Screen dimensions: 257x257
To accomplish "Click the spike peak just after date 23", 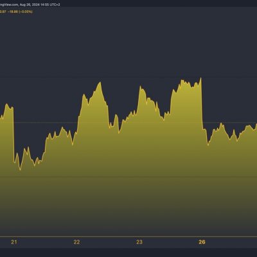I will [141, 87].
